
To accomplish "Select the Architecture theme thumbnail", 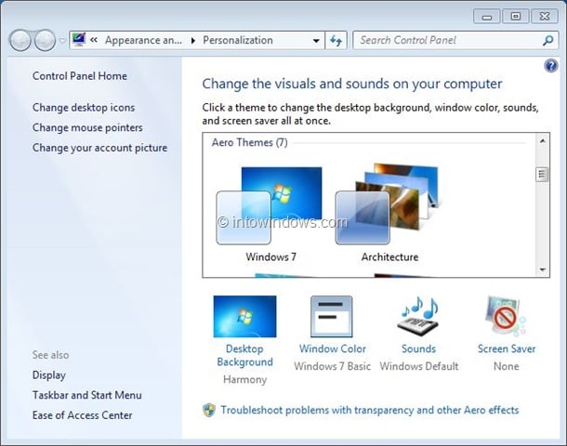I will click(387, 203).
